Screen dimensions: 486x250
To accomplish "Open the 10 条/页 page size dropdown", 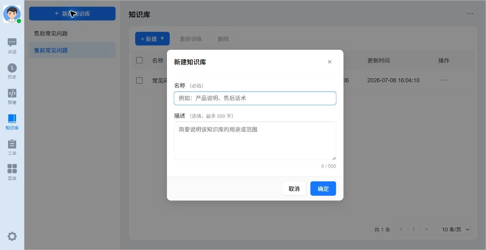I will coord(454,230).
